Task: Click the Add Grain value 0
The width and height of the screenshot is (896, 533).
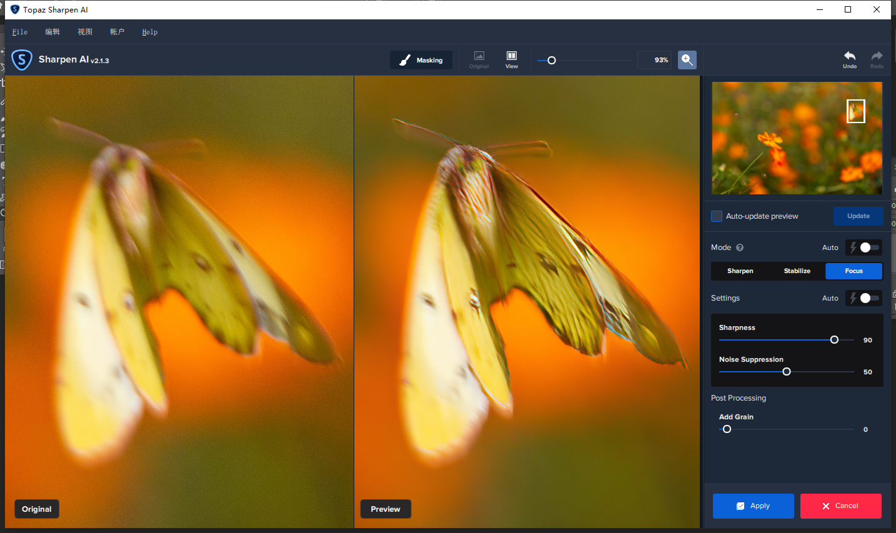Action: click(865, 430)
